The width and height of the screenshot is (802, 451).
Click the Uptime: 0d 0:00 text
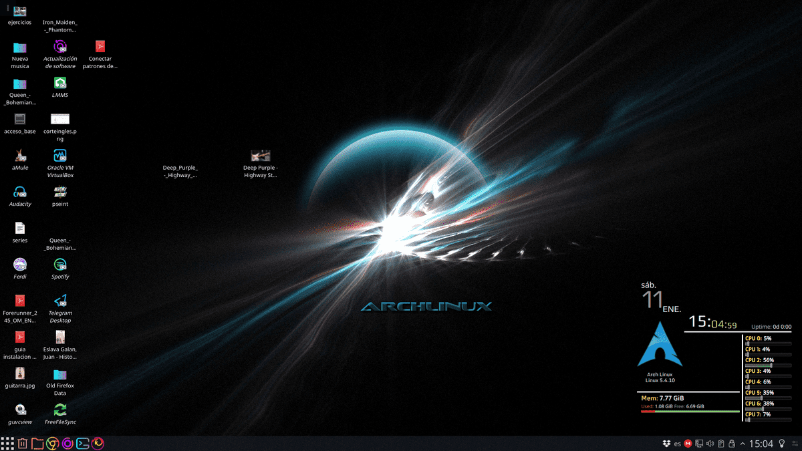[771, 327]
